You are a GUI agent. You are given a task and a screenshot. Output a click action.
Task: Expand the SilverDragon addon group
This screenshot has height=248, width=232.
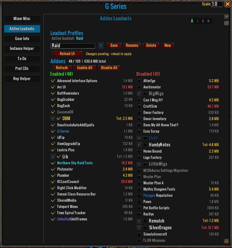tap(139, 228)
